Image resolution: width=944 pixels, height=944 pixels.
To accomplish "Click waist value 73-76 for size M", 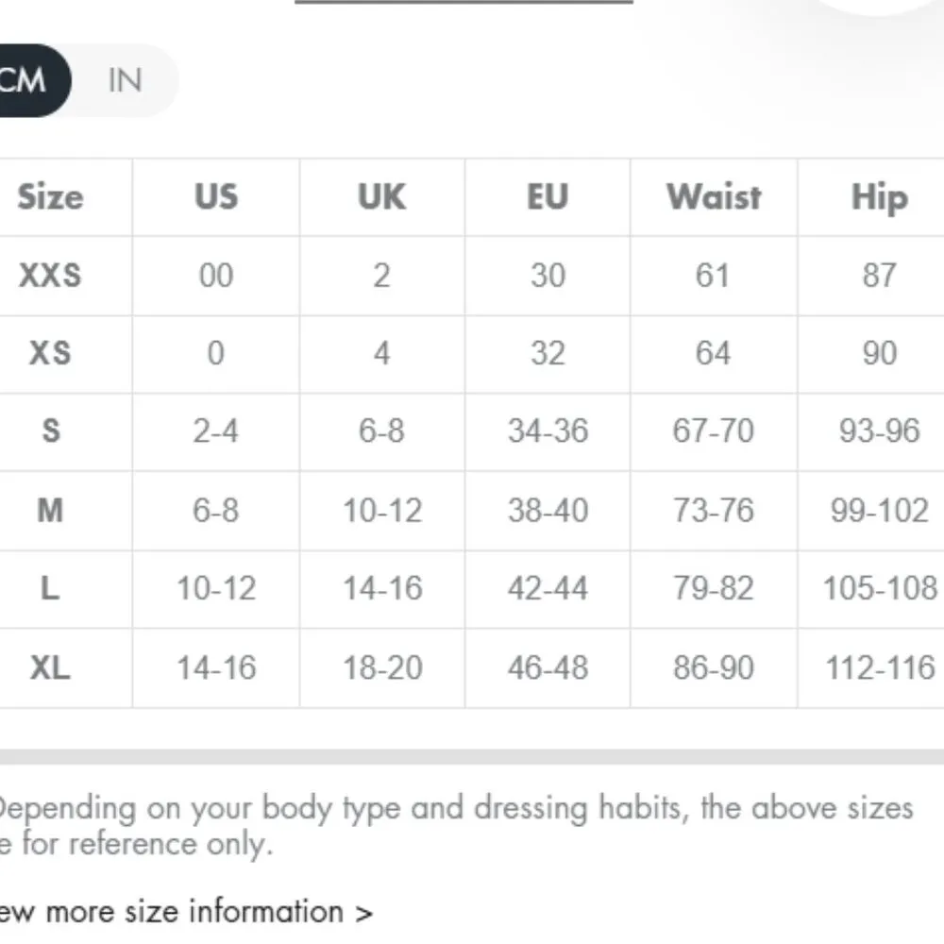I will pyautogui.click(x=714, y=511).
